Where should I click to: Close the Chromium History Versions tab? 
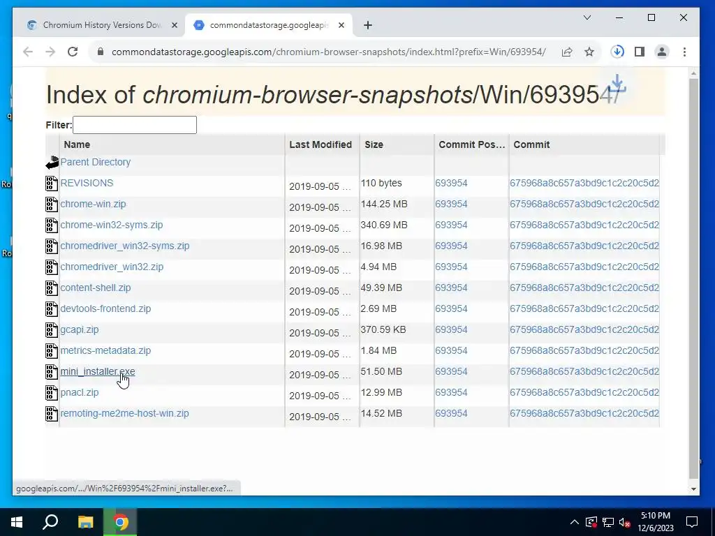pyautogui.click(x=174, y=26)
